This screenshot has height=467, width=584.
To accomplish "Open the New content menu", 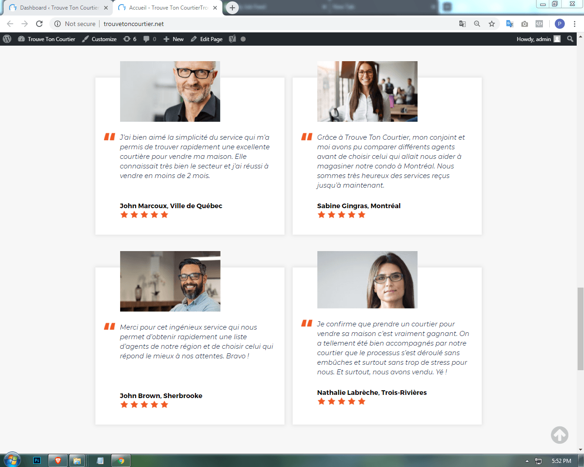I will click(174, 39).
